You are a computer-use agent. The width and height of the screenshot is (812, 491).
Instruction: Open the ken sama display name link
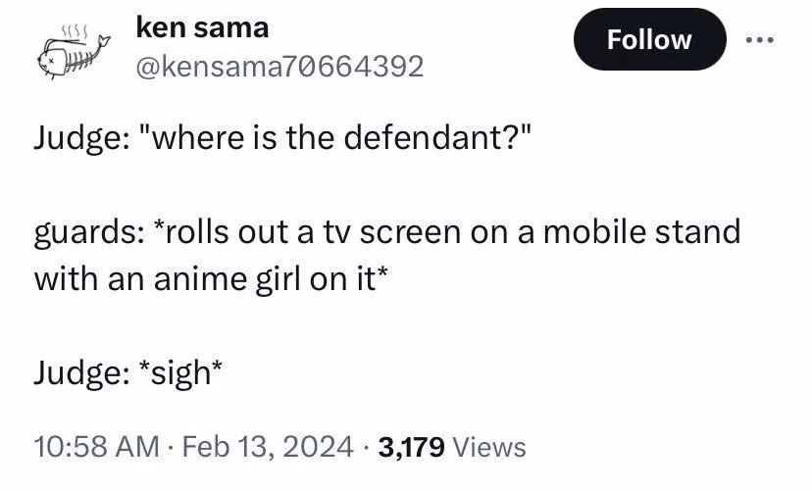click(202, 26)
